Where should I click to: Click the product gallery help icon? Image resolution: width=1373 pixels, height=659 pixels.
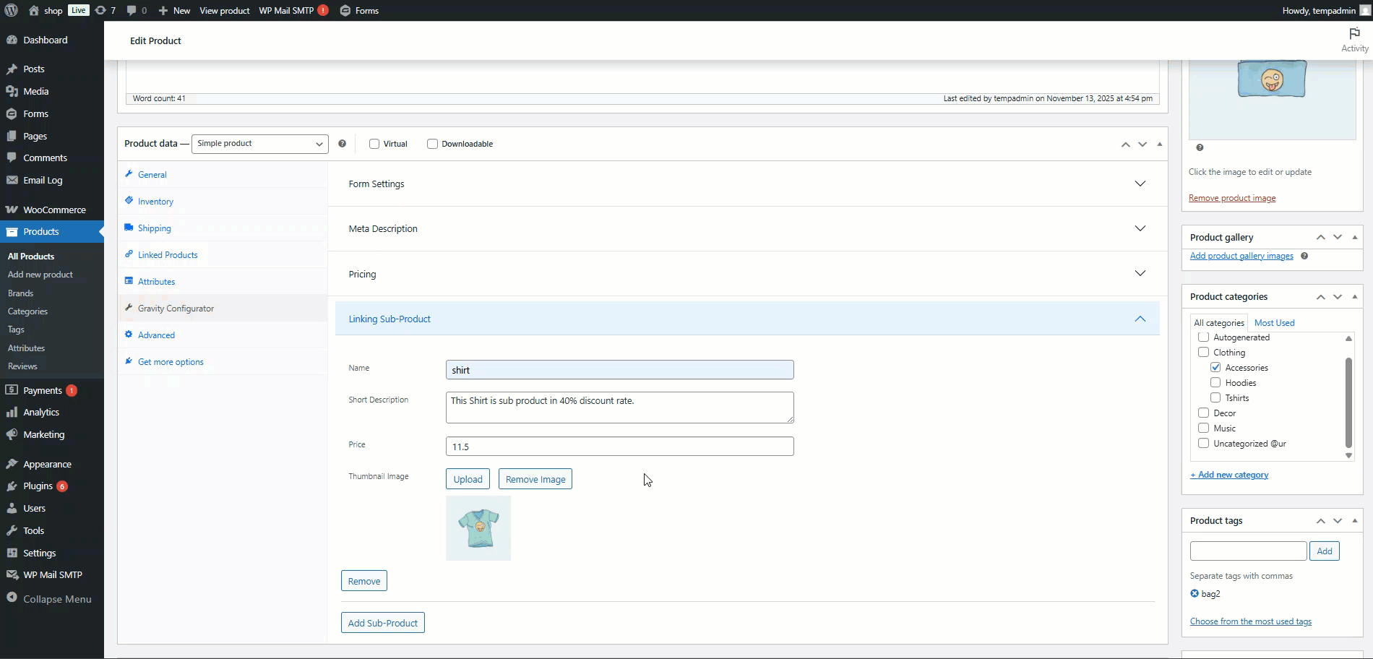[x=1304, y=256]
